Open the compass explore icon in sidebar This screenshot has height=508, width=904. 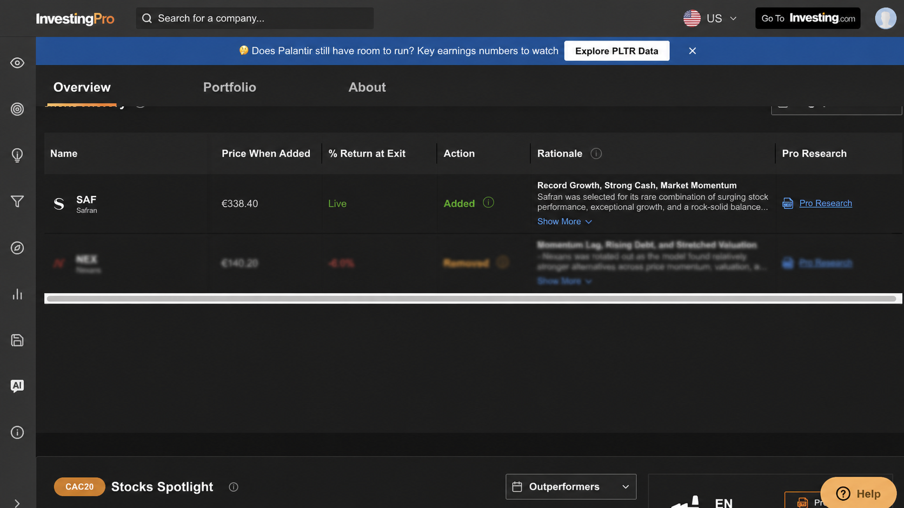pos(17,248)
